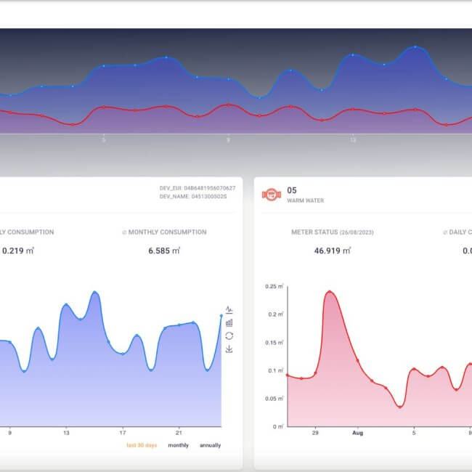Switch chart to bar view icon

229,322
